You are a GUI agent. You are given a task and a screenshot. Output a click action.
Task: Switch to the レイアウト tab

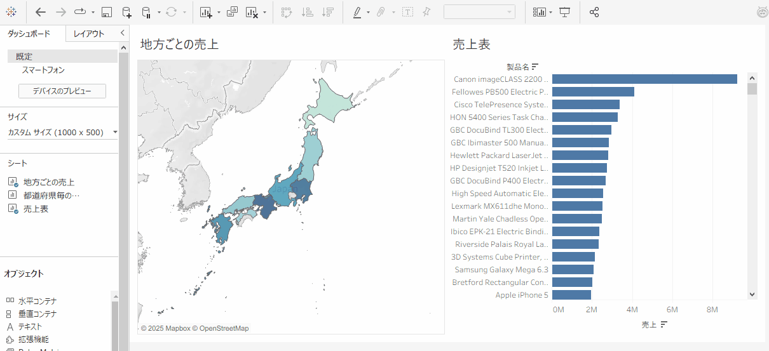tap(89, 34)
